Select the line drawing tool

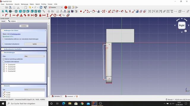pyautogui.click(x=84, y=11)
